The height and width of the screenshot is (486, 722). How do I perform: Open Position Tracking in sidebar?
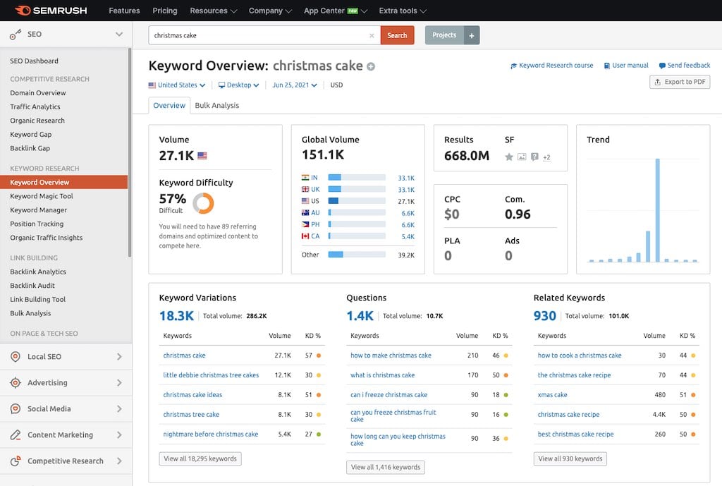tap(37, 224)
